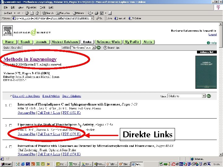Switch to the Reference Works tab

(108, 42)
